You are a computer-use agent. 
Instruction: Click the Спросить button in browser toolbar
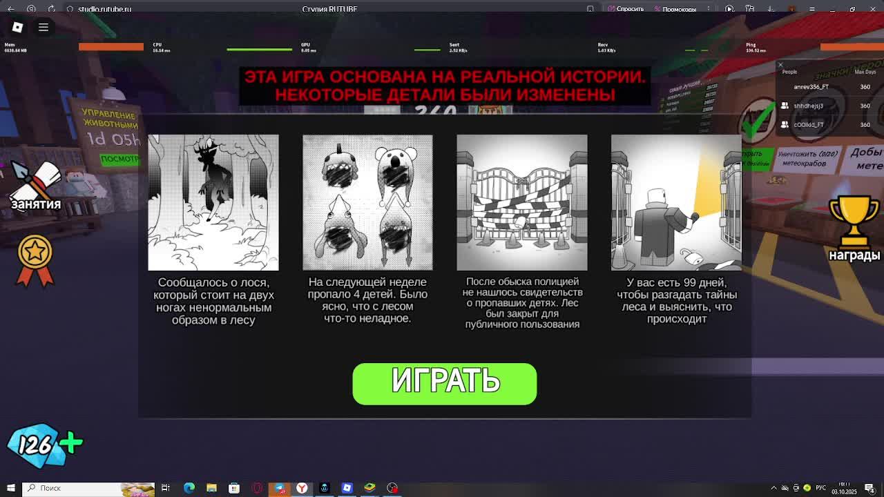tap(626, 9)
